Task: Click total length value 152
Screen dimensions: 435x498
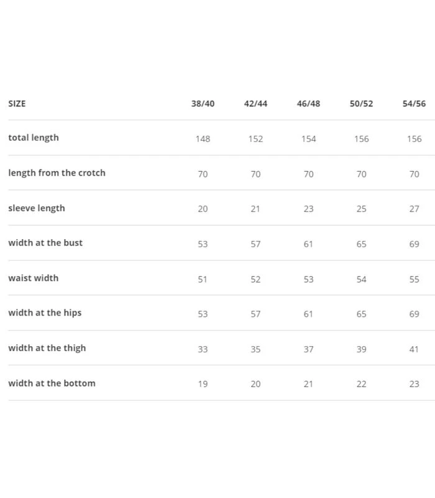Action: (255, 139)
